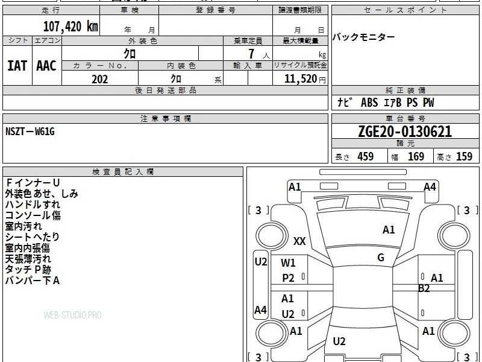Select the クロ value under 内装色

[176, 78]
